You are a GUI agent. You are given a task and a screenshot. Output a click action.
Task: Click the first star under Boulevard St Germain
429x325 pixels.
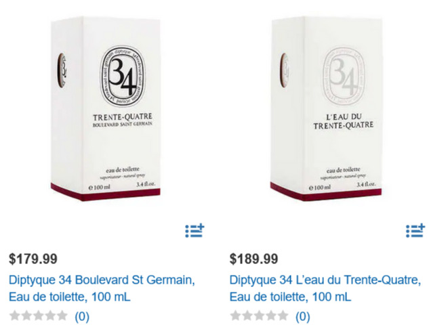[x=15, y=316]
